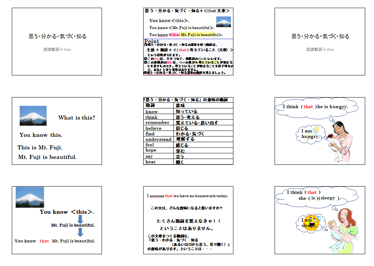Click the "ということはありません。" line
The image size is (374, 266).
(x=187, y=228)
